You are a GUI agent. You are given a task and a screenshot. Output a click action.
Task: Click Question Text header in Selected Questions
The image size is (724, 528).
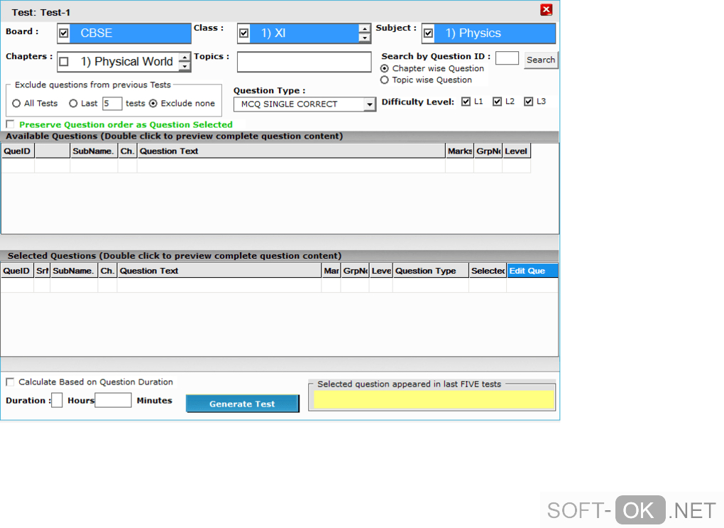tap(219, 271)
